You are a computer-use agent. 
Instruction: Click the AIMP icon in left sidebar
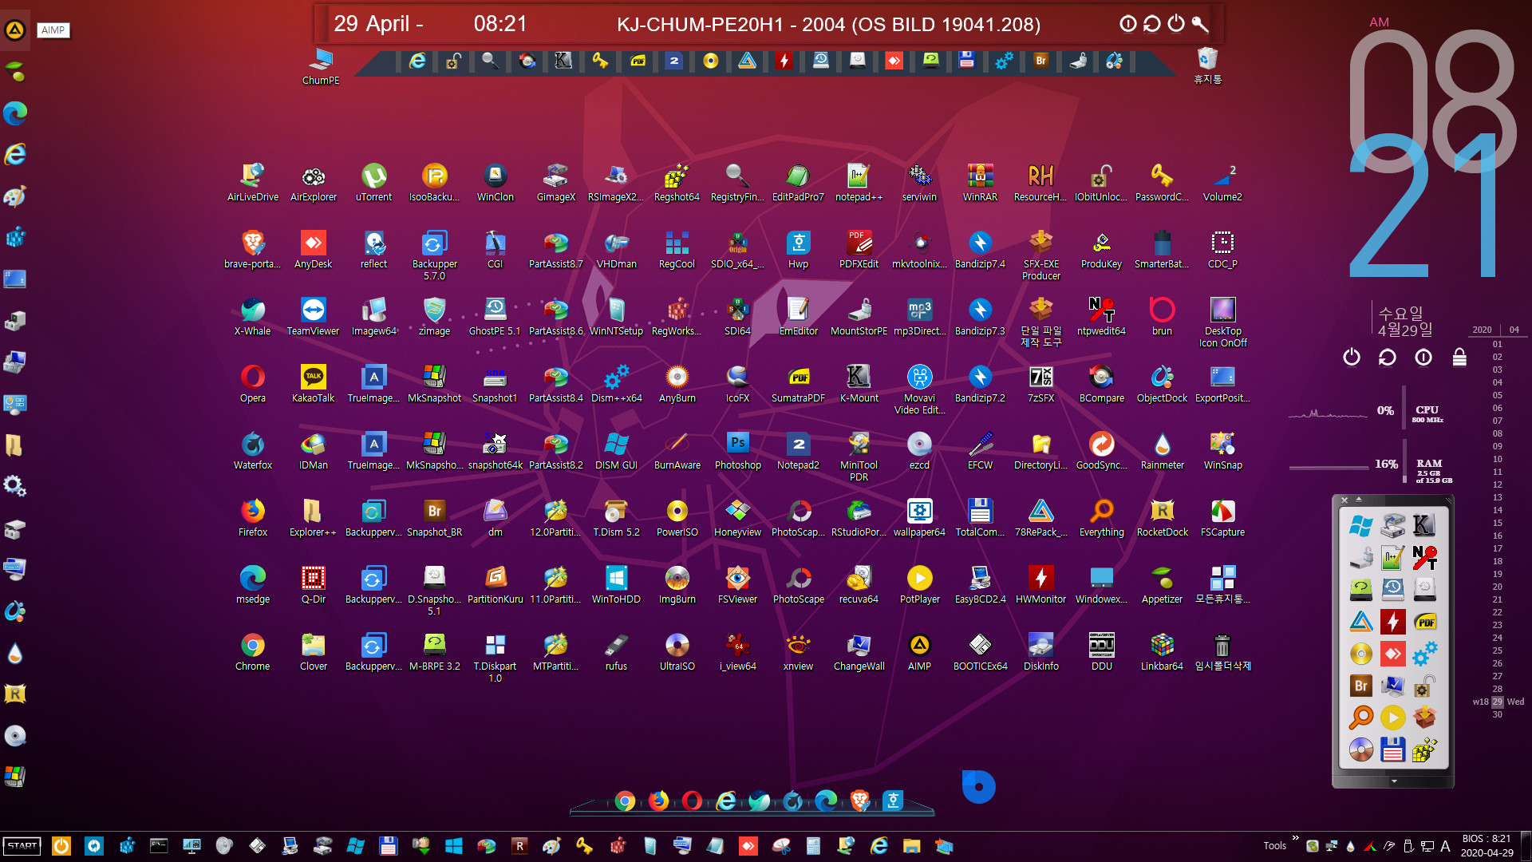click(15, 30)
